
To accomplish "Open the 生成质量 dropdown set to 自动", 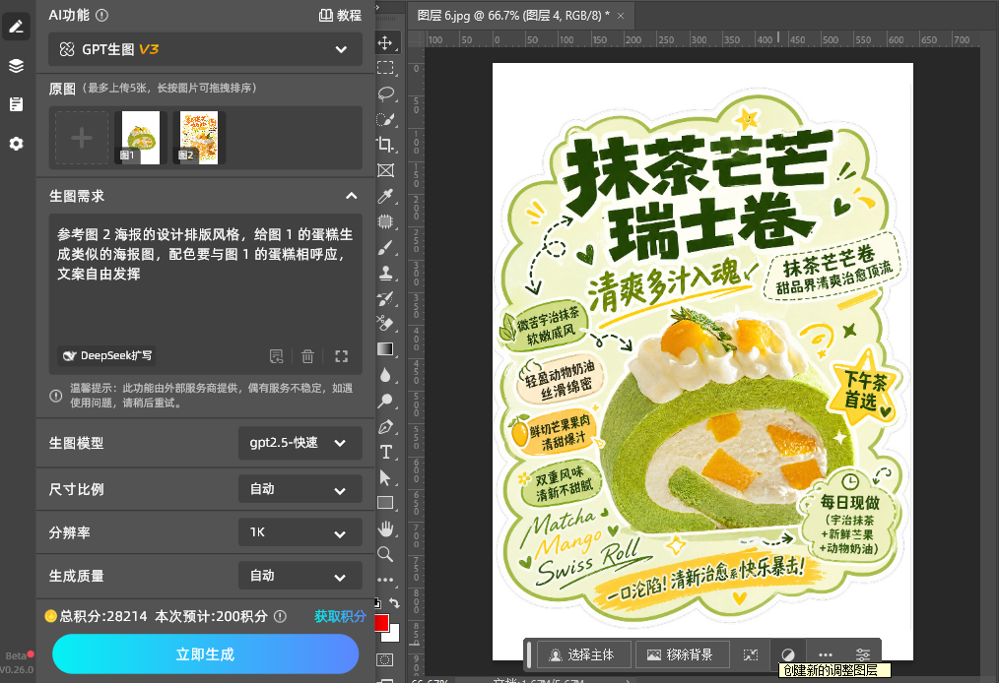I will 300,576.
